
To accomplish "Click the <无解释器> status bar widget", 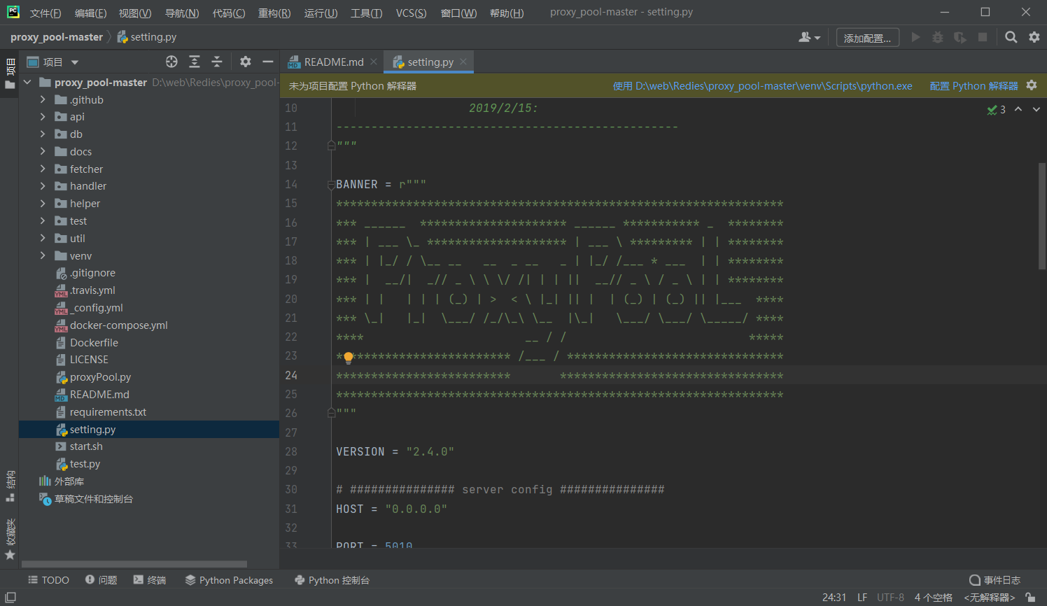I will point(990,598).
